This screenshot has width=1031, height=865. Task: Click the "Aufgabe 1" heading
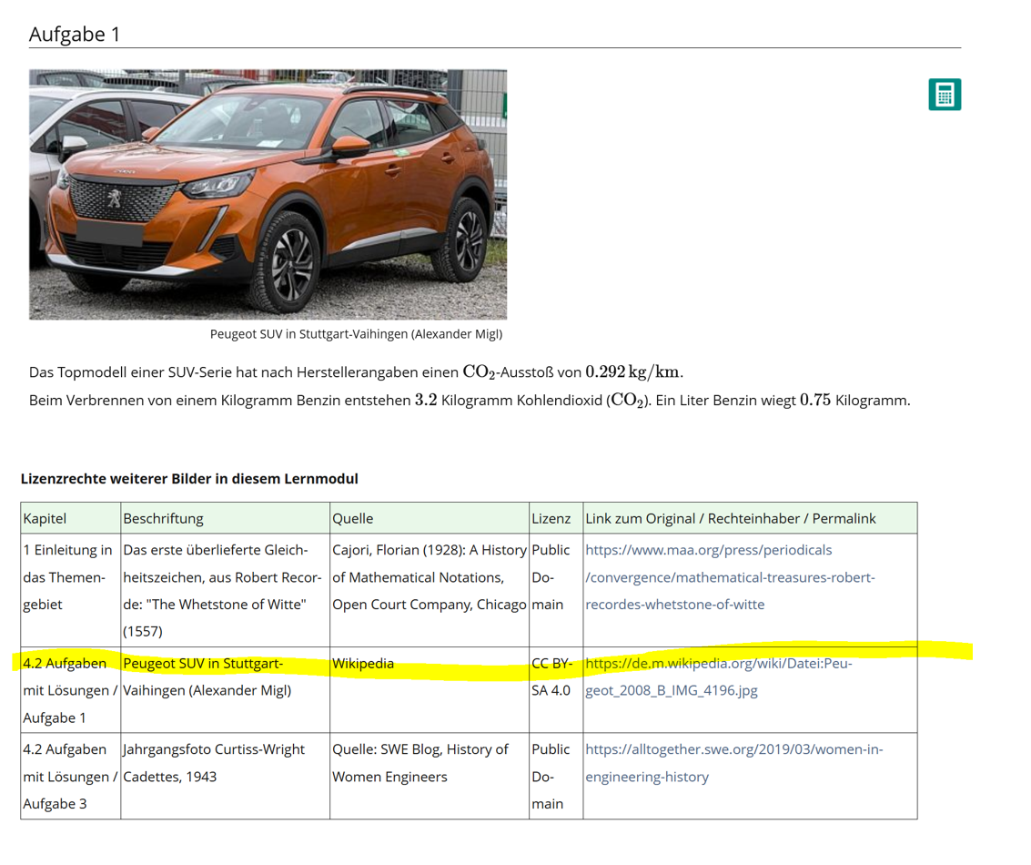coord(75,35)
